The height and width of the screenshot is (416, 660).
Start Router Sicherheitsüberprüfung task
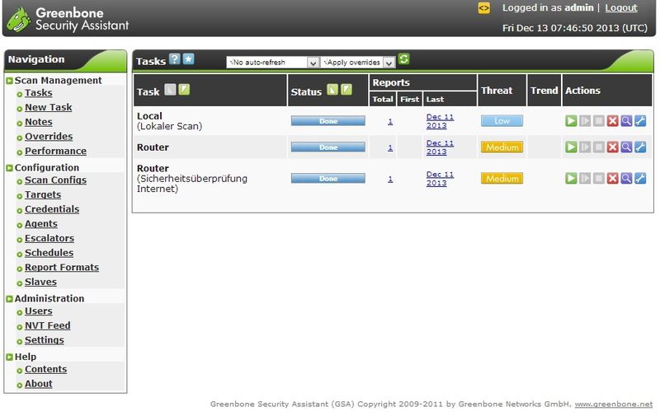(571, 178)
